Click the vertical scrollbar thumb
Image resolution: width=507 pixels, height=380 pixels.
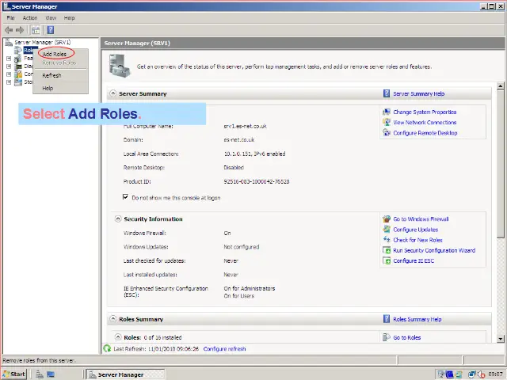(x=501, y=164)
